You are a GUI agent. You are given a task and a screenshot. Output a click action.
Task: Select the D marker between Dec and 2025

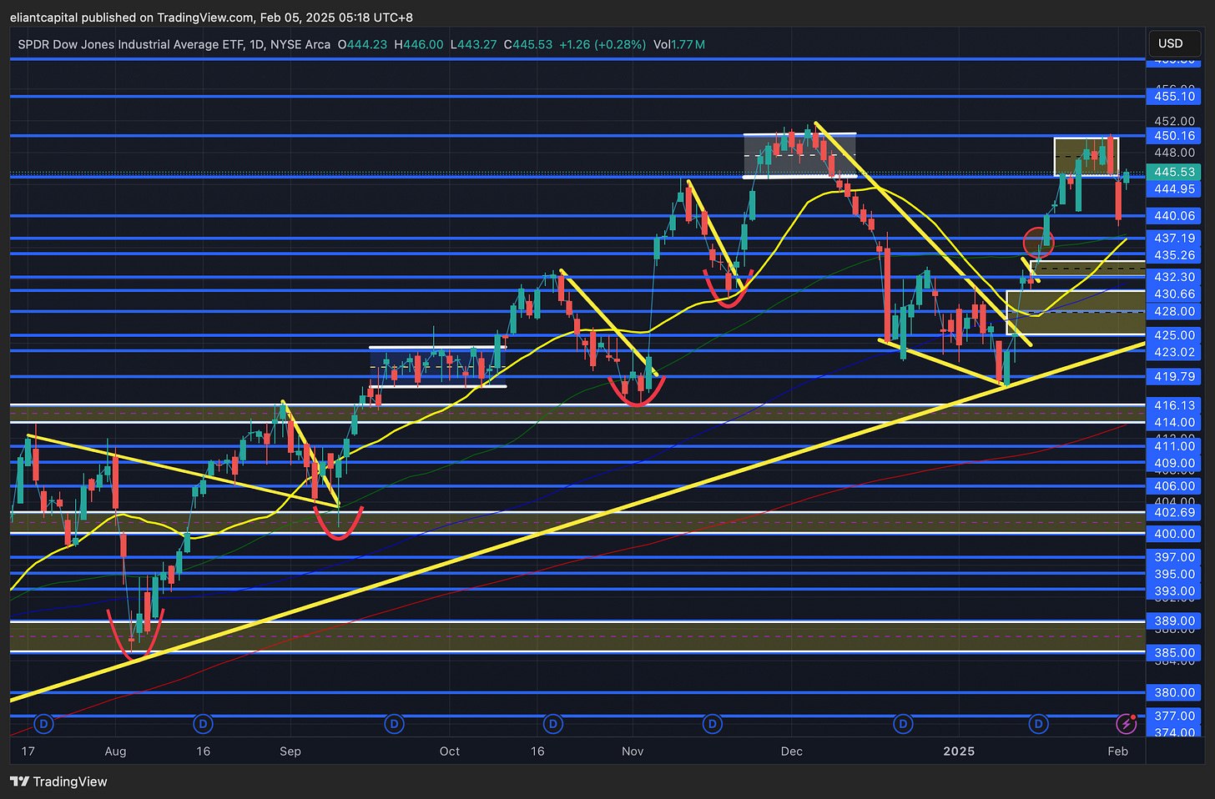[903, 724]
